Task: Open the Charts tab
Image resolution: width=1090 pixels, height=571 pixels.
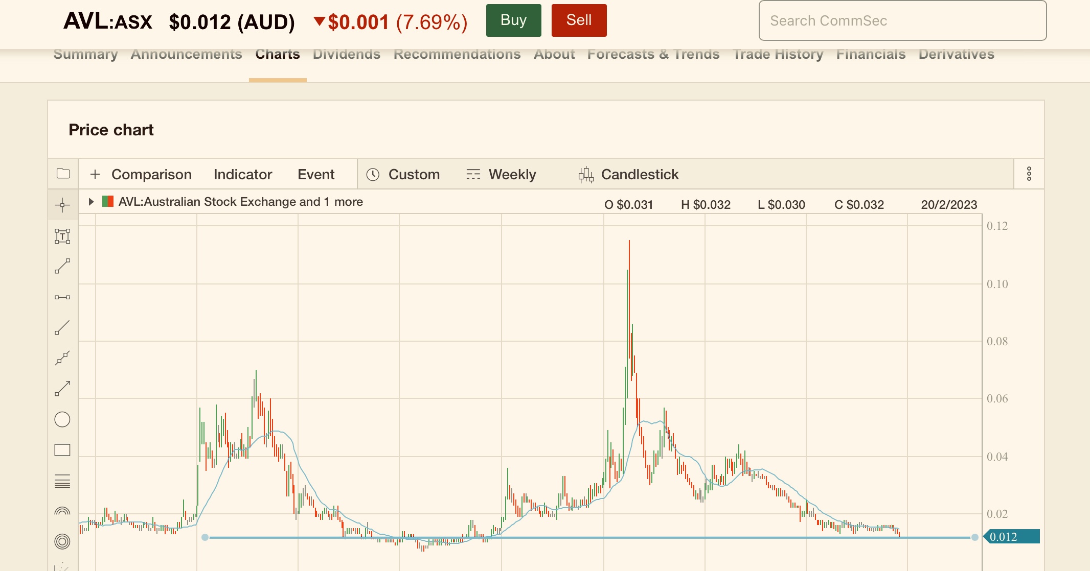Action: coord(278,54)
